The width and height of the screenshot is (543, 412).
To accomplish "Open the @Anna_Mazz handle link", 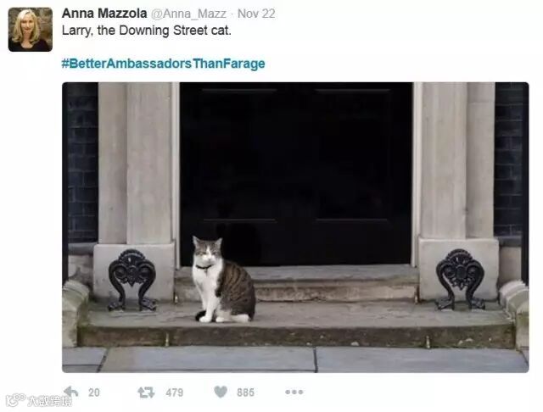I will click(x=188, y=14).
